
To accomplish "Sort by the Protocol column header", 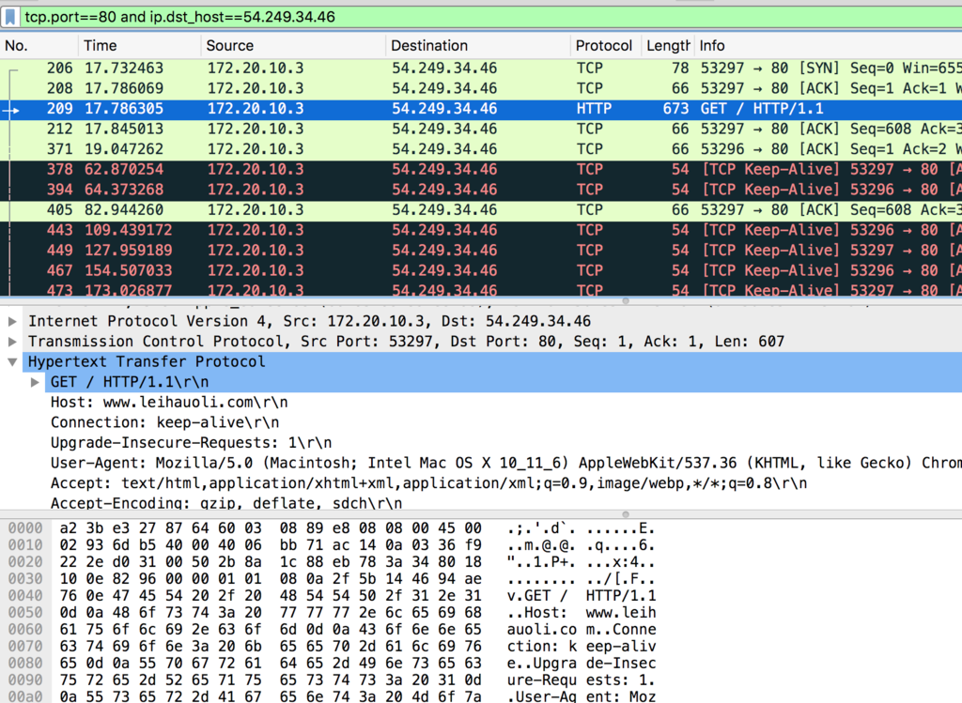I will coord(606,46).
